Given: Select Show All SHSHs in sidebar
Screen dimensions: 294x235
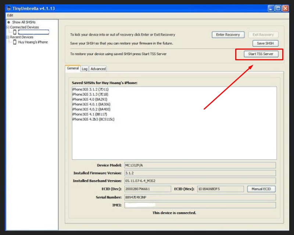Looking at the screenshot, I should click(24, 22).
